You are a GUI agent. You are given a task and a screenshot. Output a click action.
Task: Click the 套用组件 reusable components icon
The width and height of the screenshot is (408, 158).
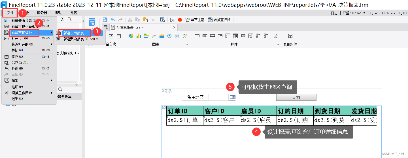point(290,36)
